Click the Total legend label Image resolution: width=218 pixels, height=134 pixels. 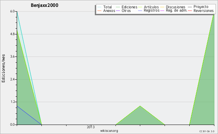(108, 7)
